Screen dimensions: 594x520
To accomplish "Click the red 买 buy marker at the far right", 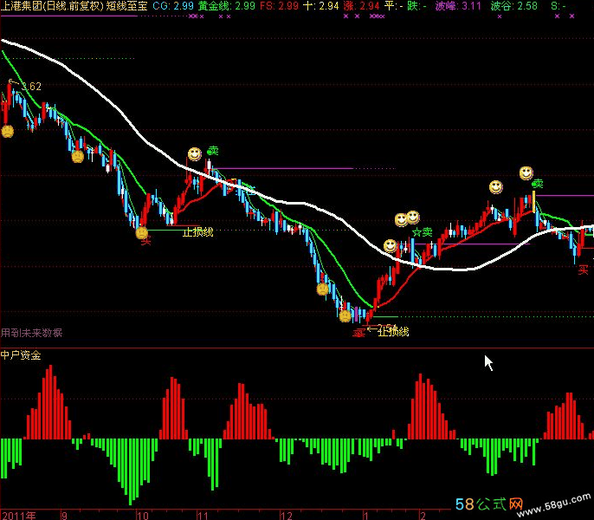I will [x=583, y=270].
